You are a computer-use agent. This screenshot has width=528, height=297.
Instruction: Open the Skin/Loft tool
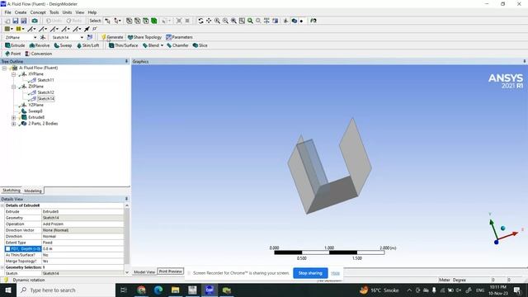[x=88, y=45]
